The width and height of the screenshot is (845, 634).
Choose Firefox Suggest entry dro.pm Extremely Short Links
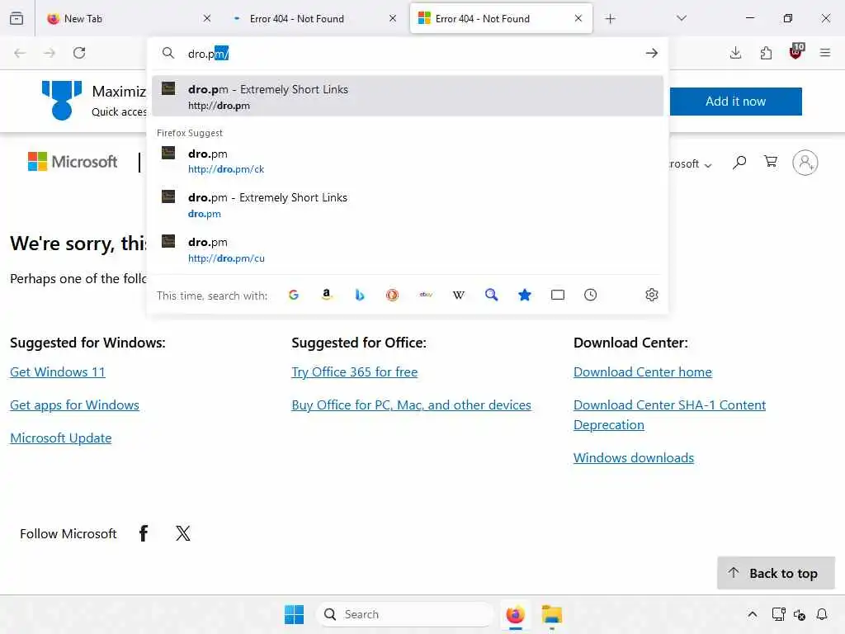click(408, 205)
